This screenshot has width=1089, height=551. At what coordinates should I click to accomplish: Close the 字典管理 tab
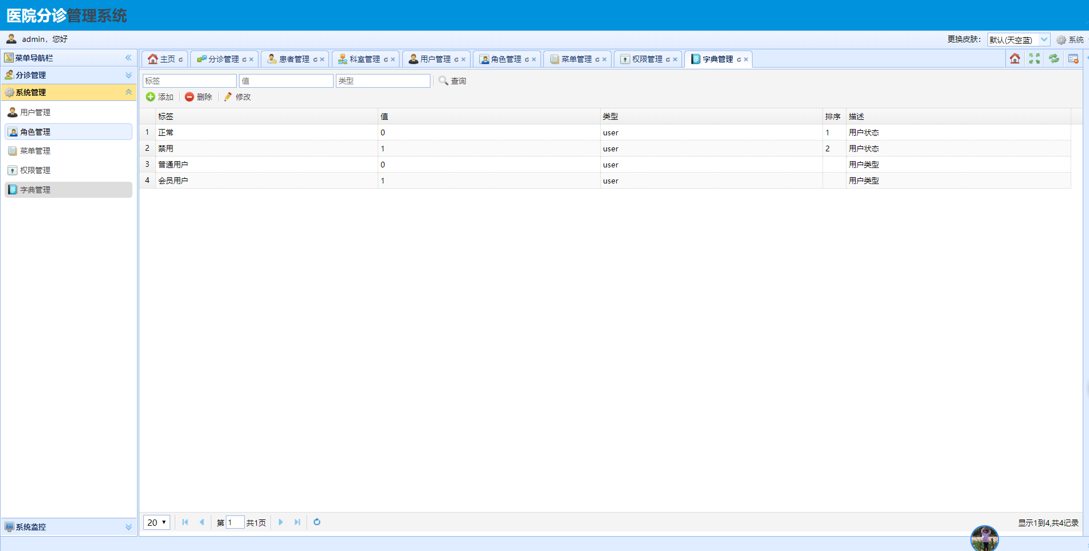click(746, 60)
